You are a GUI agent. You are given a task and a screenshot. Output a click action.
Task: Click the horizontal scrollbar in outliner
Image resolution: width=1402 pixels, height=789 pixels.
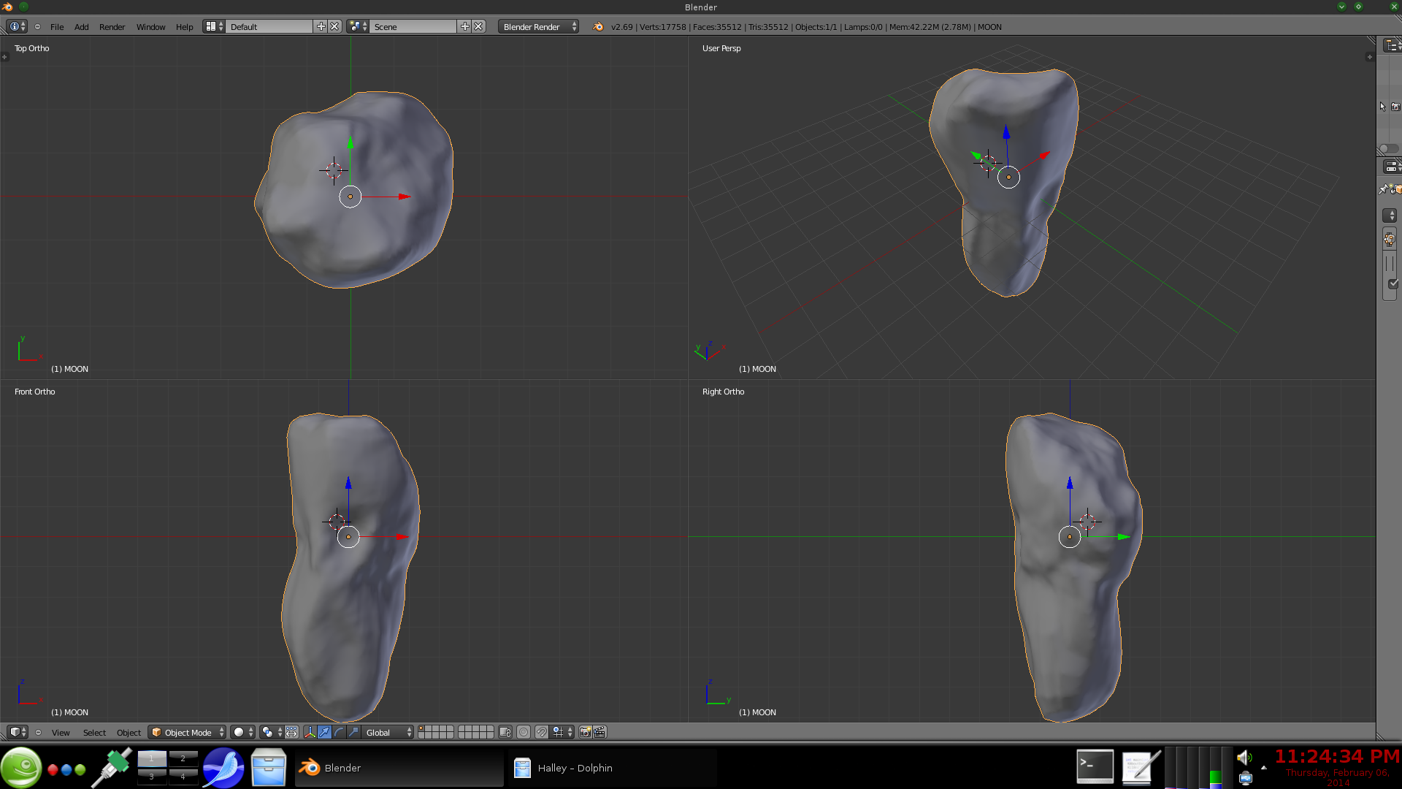pos(1389,148)
